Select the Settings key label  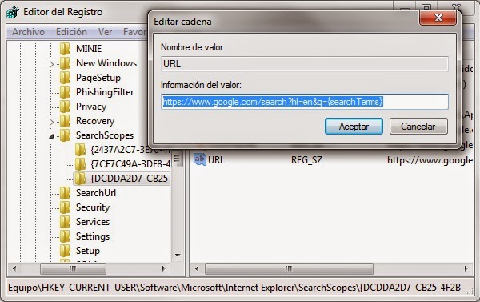pyautogui.click(x=93, y=236)
